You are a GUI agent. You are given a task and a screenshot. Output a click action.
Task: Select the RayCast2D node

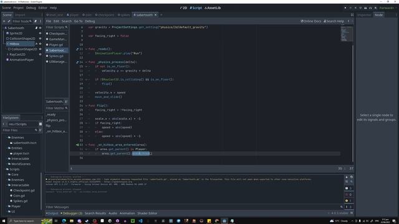tap(17, 54)
